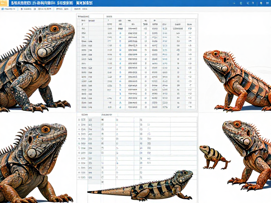
Task: Select the small striped lizard image
Action: coord(214,157)
